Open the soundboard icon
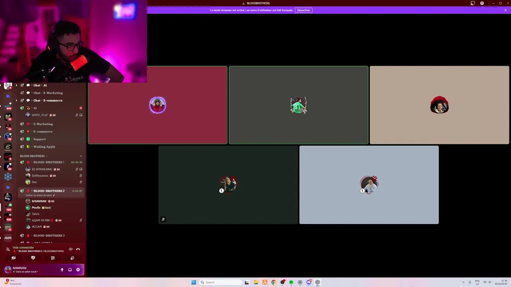511x287 pixels. point(72,258)
